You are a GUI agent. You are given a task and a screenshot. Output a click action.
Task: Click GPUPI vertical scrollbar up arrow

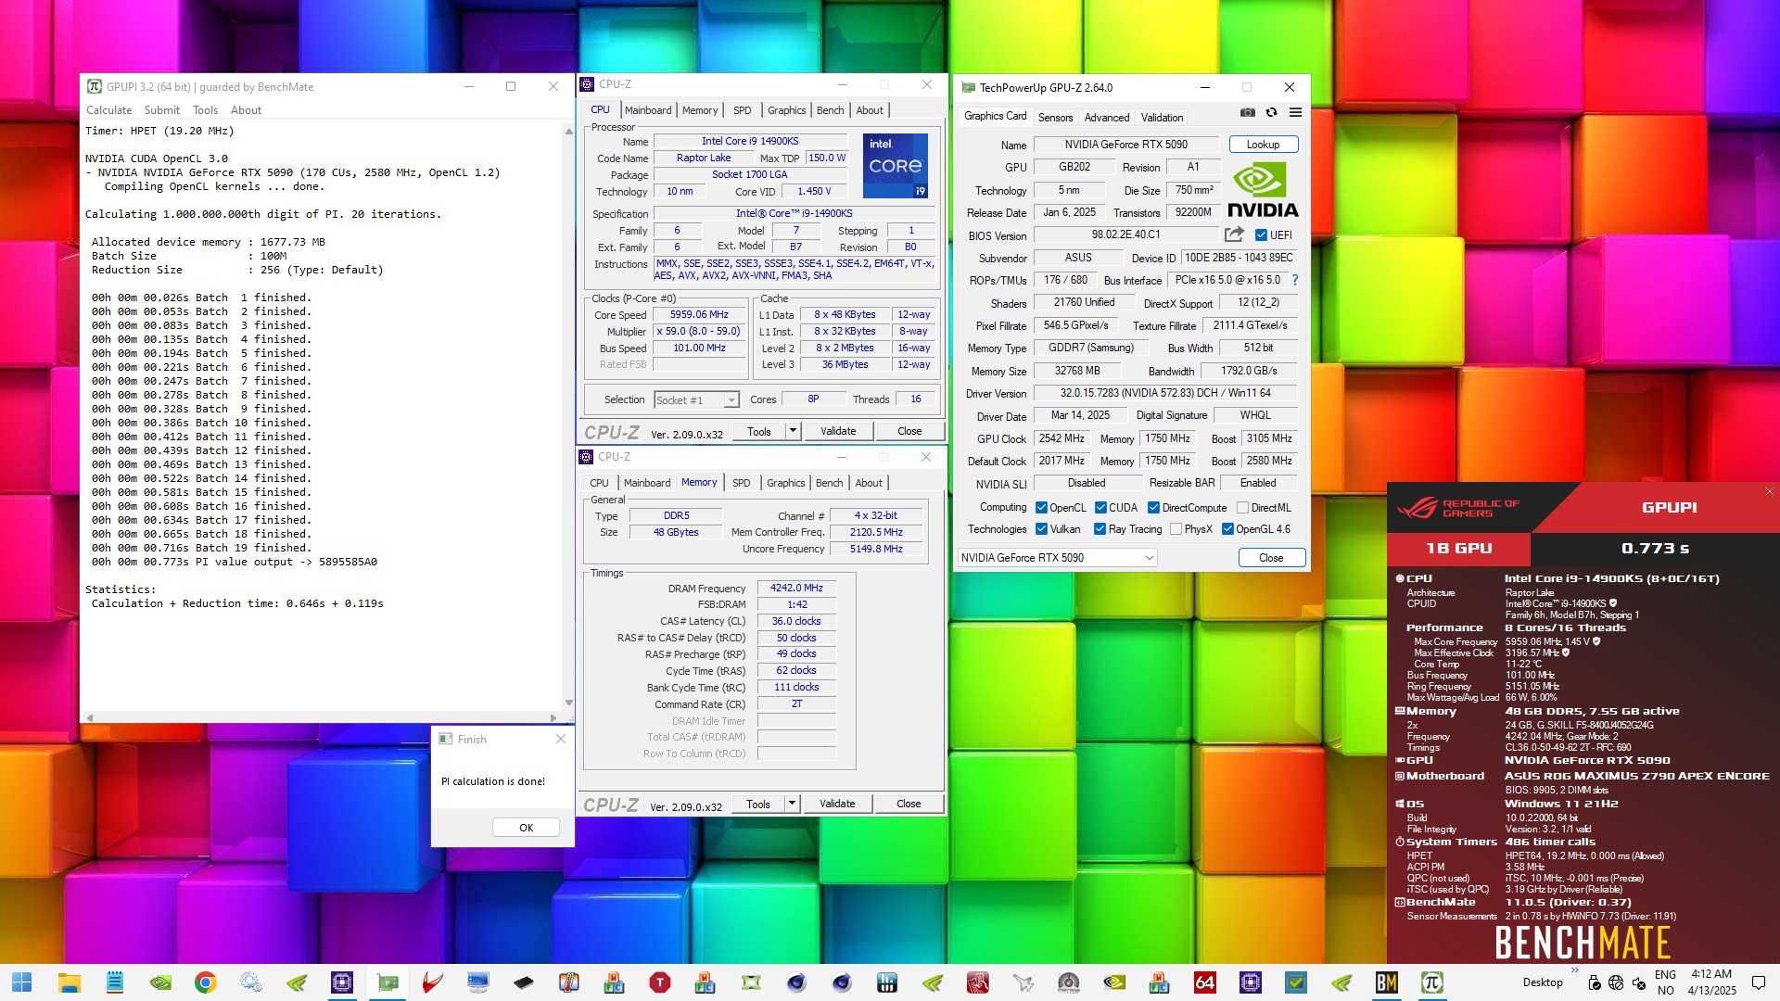pos(568,131)
